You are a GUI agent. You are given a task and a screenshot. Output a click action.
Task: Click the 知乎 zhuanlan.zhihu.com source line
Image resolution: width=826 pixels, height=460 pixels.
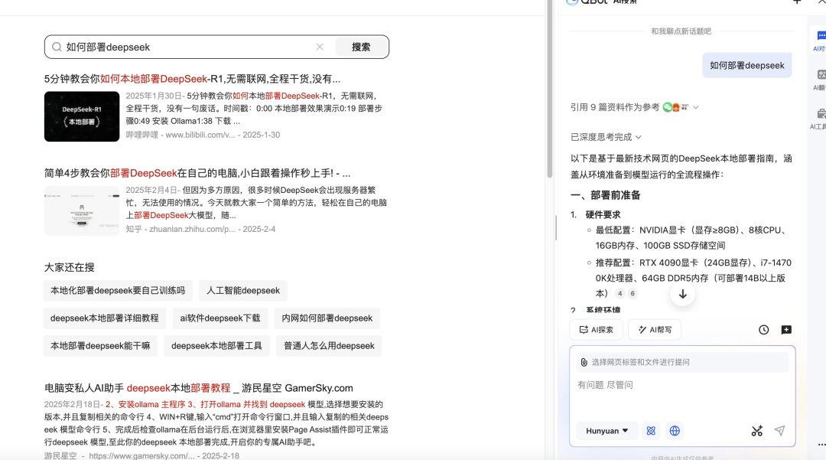click(200, 229)
